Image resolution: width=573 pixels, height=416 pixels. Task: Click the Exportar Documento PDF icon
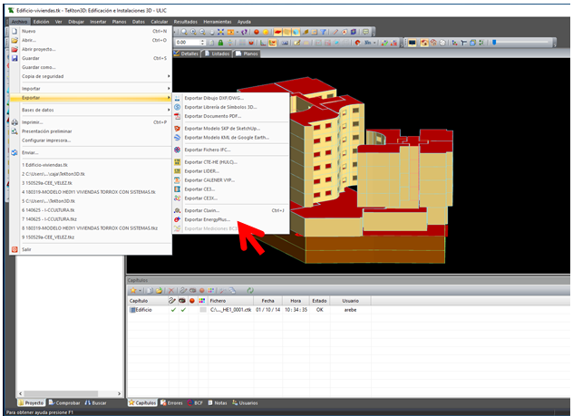177,116
